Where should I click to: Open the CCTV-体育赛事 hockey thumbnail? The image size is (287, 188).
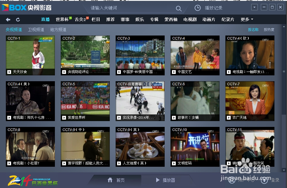140,101
